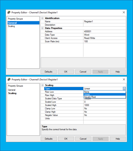The image size is (133, 151).
Task: Click the Data Type value Word
Action: (x=105, y=35)
